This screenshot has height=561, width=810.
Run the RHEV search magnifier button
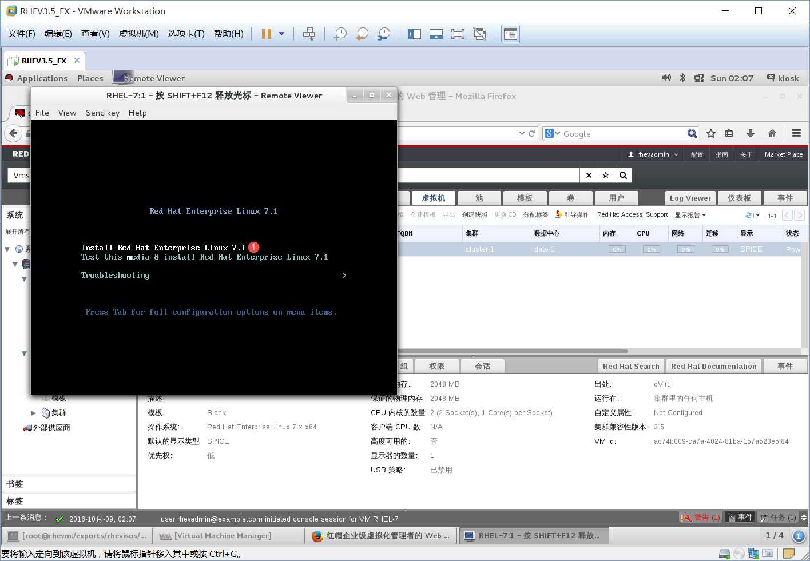(624, 176)
